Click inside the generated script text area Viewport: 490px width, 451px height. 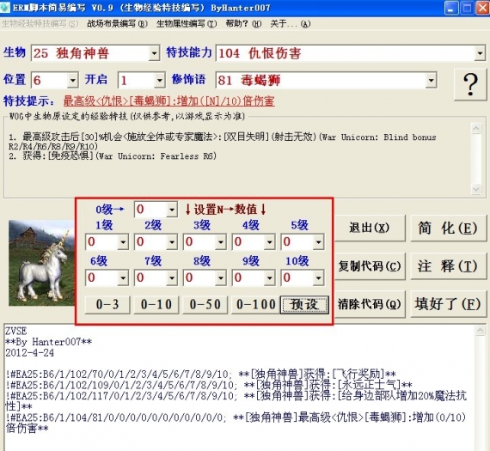tap(239, 387)
